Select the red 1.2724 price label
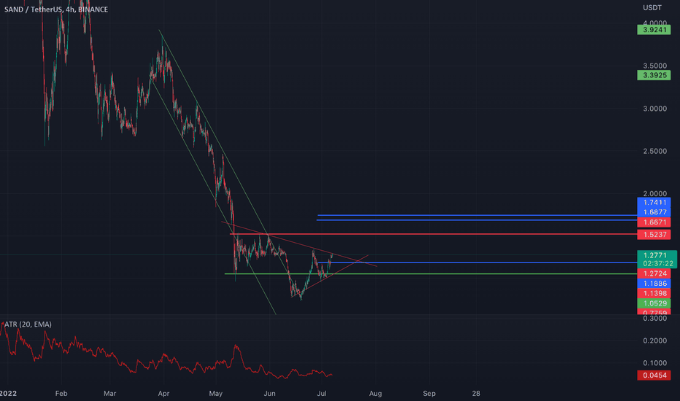This screenshot has width=680, height=401. [654, 273]
